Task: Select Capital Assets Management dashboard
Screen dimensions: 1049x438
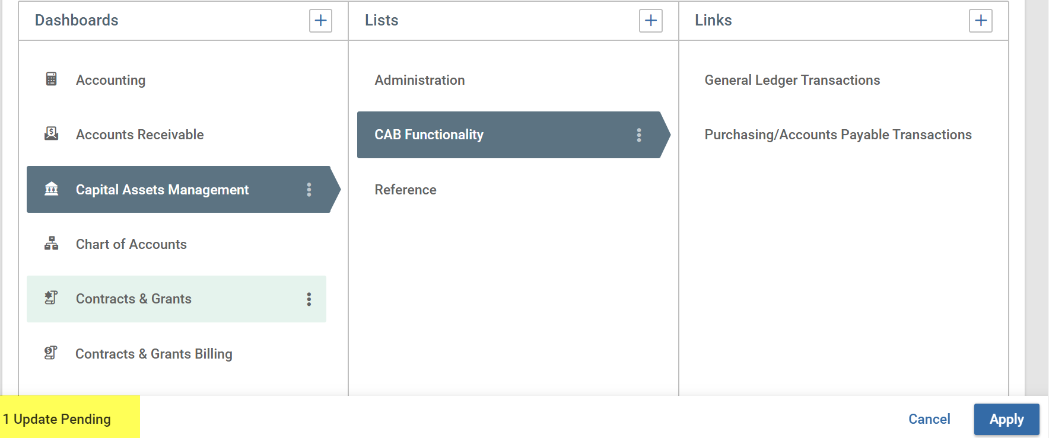Action: point(183,190)
